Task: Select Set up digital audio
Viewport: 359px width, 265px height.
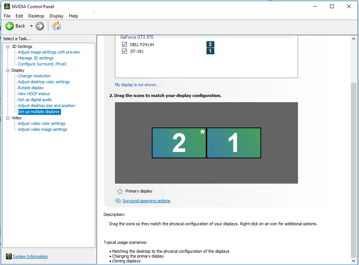Action: pos(35,100)
